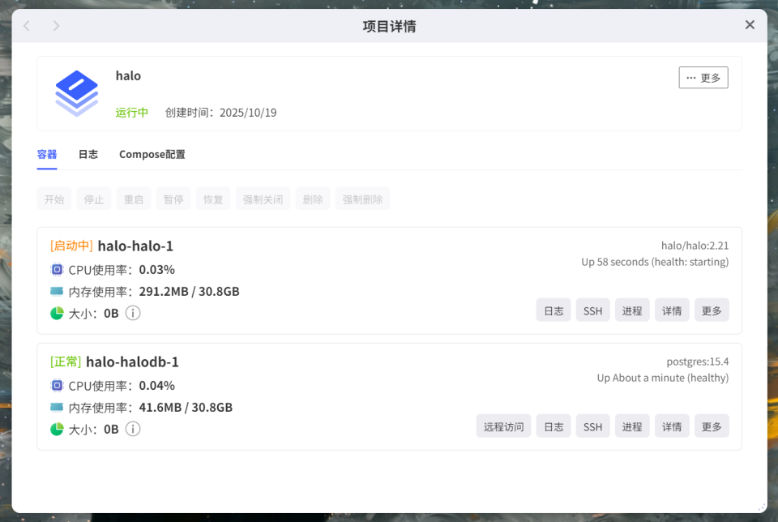Image resolution: width=778 pixels, height=522 pixels.
Task: View 进程 for halo-halodb-1 container
Action: 632,426
